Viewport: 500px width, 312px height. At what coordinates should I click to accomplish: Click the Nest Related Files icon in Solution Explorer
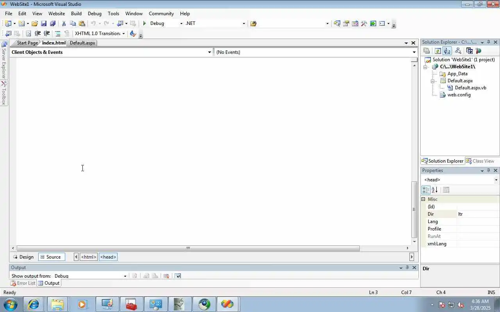tap(447, 51)
